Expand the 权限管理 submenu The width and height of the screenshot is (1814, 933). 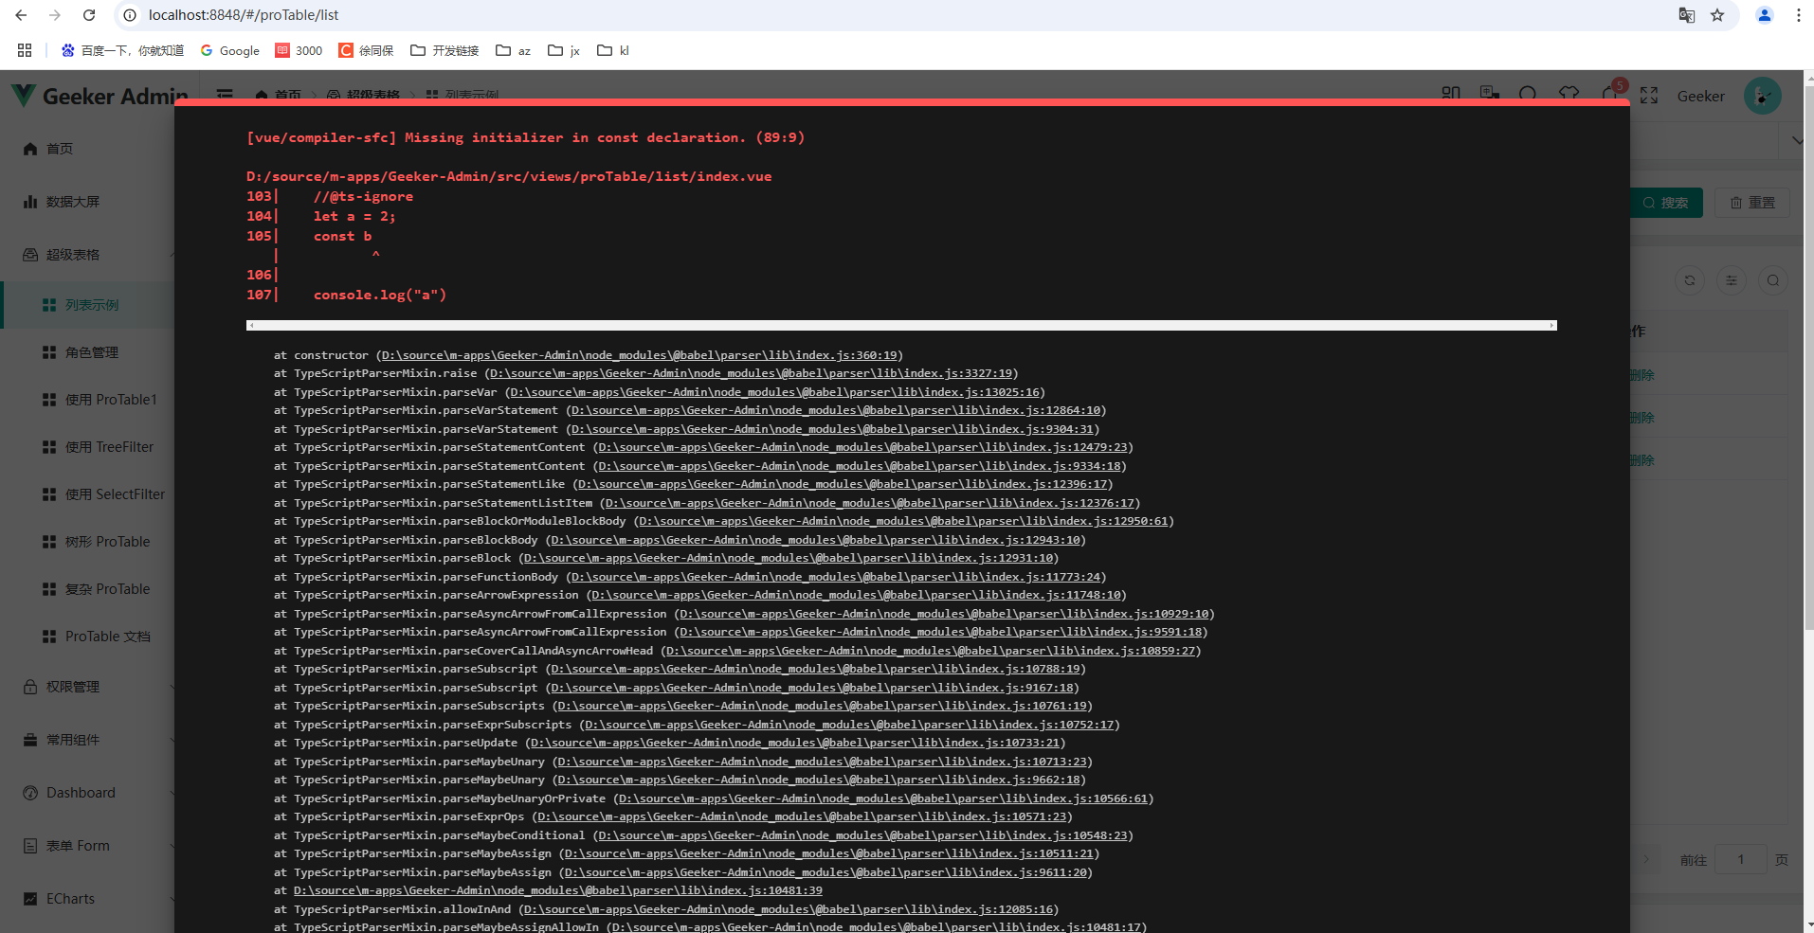click(87, 687)
